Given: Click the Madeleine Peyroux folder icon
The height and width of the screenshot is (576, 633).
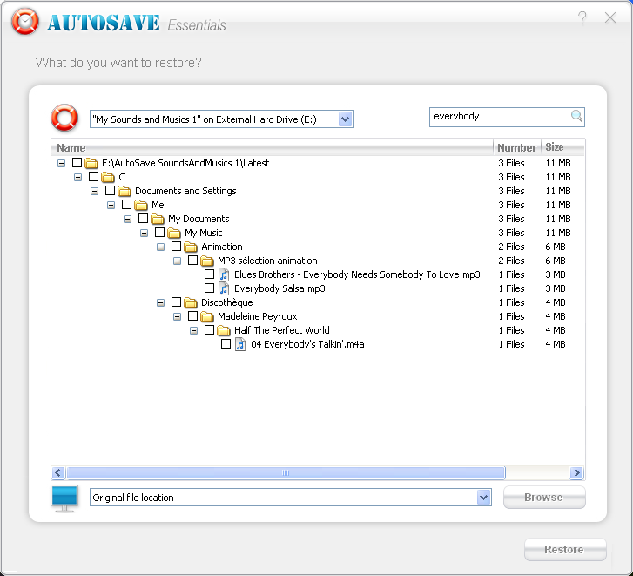Looking at the screenshot, I should 207,316.
